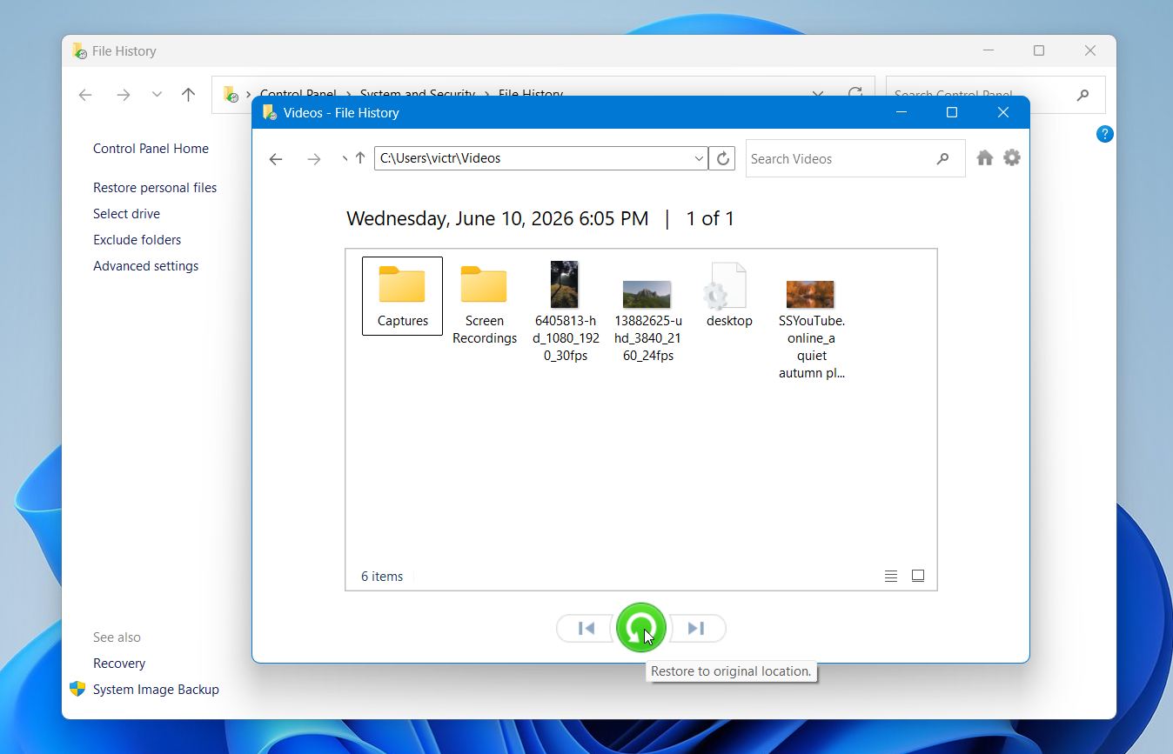Viewport: 1173px width, 754px height.
Task: Switch to large icons view
Action: pyautogui.click(x=917, y=576)
